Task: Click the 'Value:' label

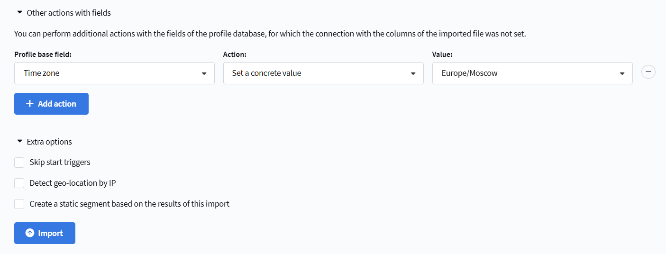Action: [x=442, y=54]
